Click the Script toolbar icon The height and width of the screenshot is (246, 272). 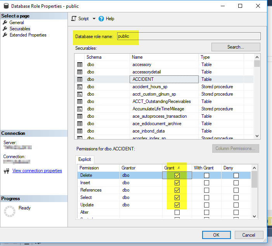pyautogui.click(x=74, y=19)
